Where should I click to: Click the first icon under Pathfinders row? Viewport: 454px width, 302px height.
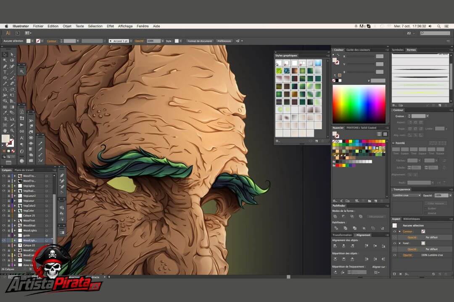[x=336, y=228]
